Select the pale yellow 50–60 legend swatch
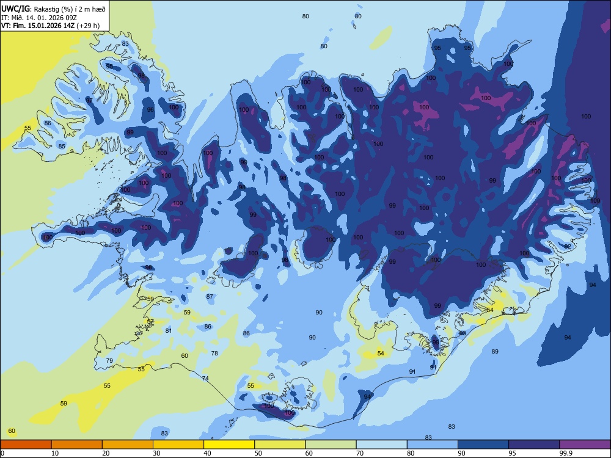611x458 pixels. [x=280, y=445]
